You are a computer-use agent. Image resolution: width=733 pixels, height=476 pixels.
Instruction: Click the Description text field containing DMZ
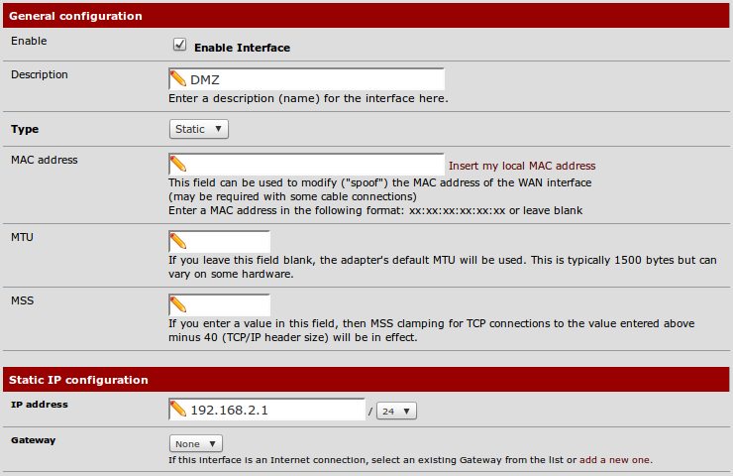click(x=315, y=79)
